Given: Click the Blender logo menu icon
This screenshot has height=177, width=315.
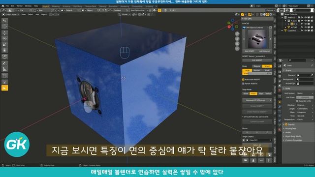Looking at the screenshot, I should coord(3,6).
